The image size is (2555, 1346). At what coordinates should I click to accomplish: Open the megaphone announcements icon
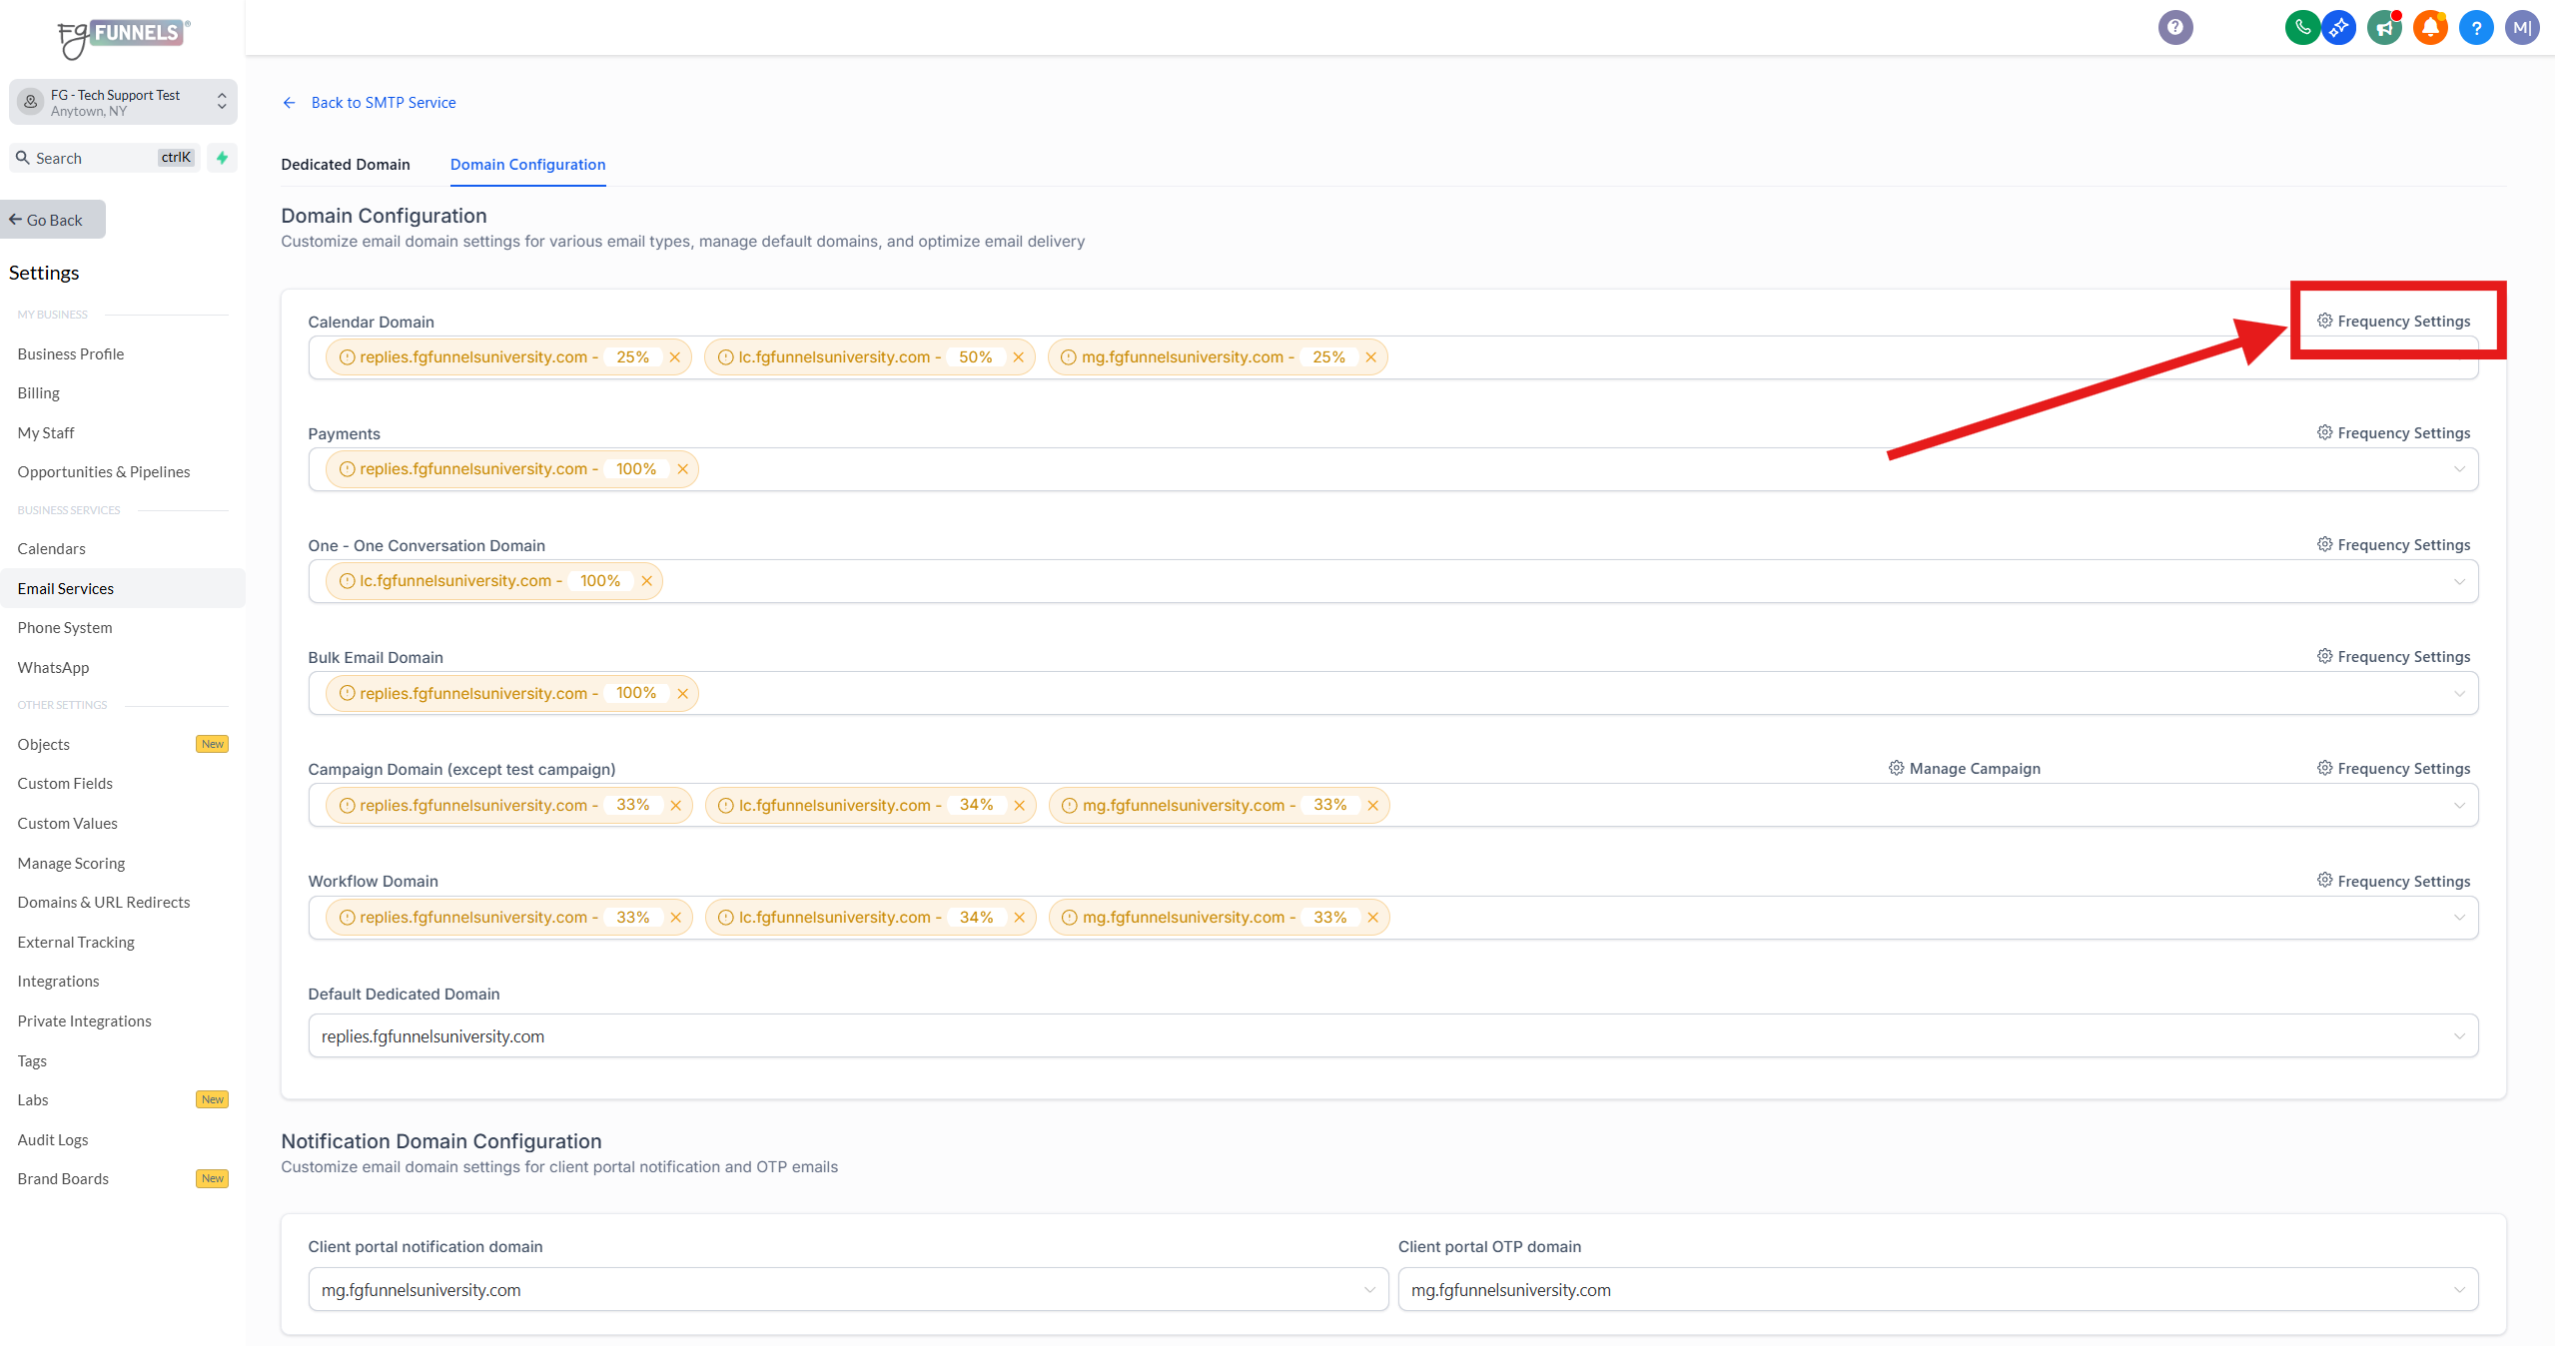[2384, 27]
